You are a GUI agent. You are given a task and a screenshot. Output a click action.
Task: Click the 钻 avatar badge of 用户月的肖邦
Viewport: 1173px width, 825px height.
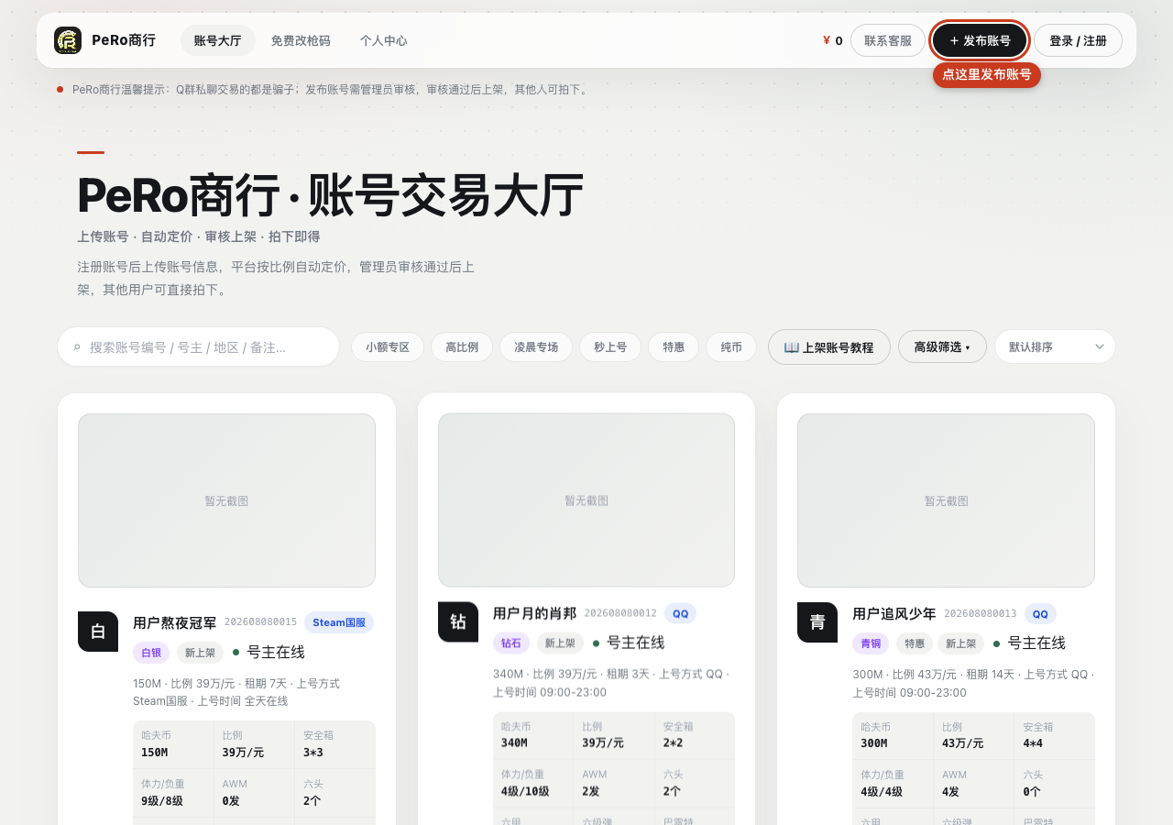[x=458, y=621]
